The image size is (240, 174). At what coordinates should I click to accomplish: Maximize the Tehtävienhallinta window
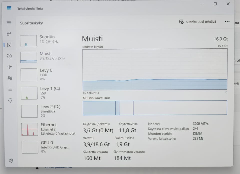pos(215,4)
